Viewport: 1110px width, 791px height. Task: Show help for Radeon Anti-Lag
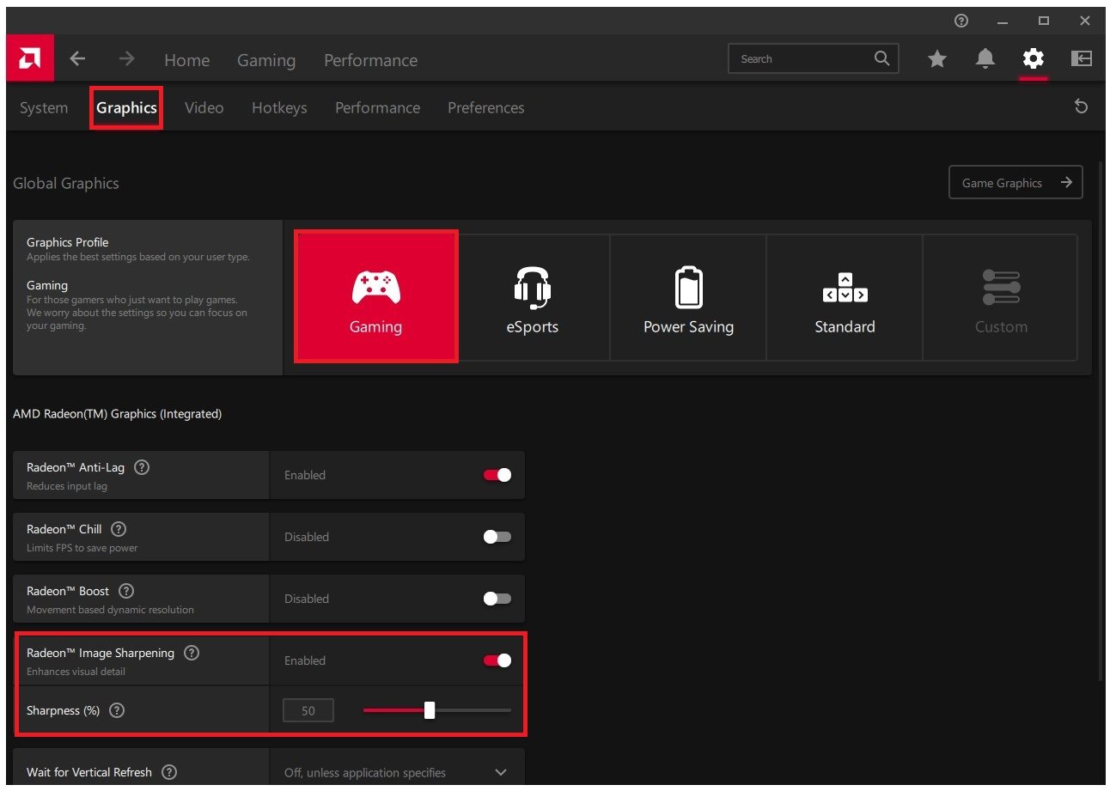[x=142, y=467]
